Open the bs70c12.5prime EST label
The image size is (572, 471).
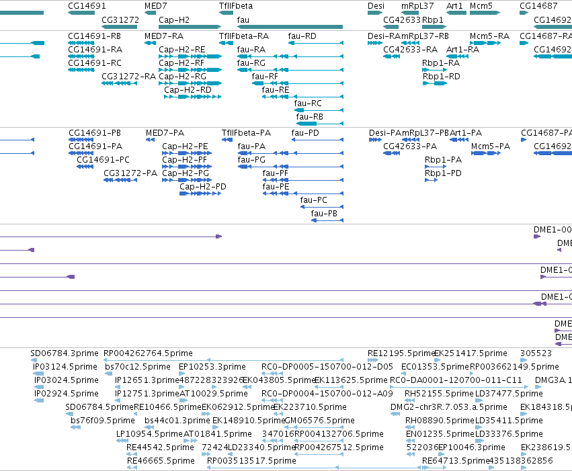[138, 366]
